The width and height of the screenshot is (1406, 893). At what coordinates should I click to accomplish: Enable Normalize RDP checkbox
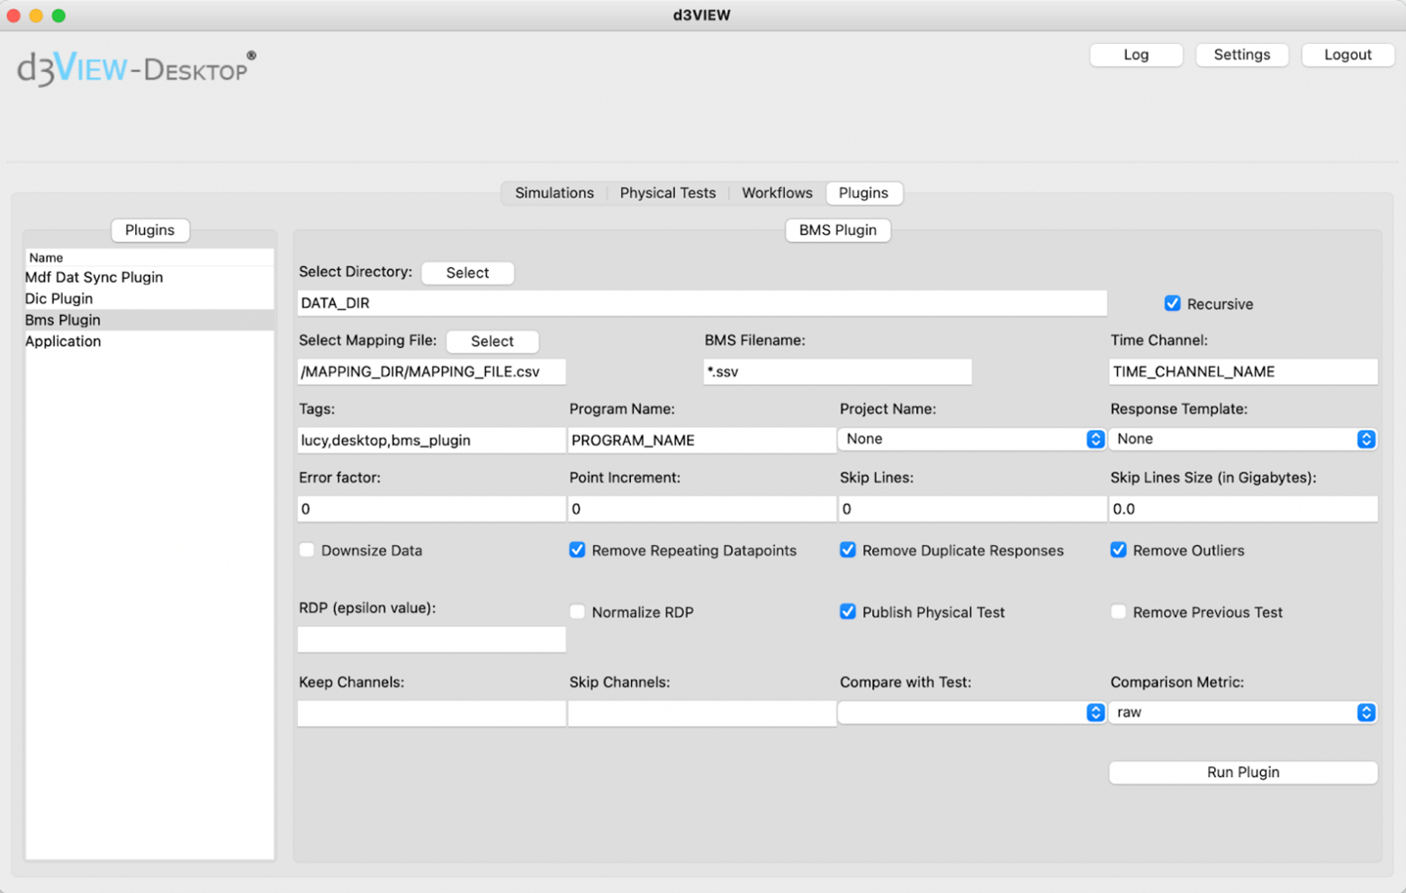(x=577, y=612)
